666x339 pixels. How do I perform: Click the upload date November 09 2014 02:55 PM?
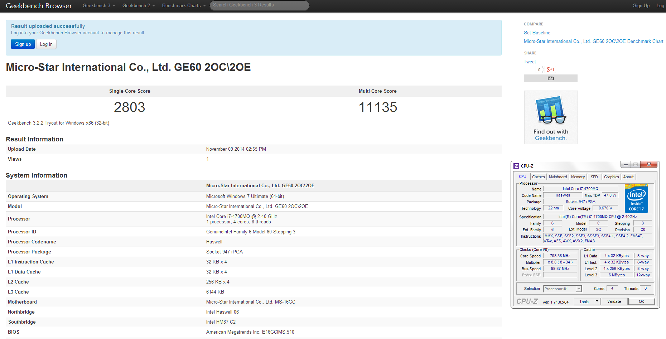click(236, 149)
